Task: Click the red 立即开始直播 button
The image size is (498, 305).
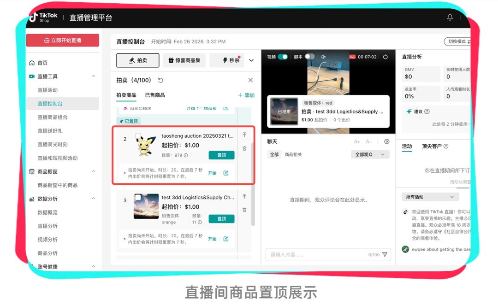Action: point(63,41)
